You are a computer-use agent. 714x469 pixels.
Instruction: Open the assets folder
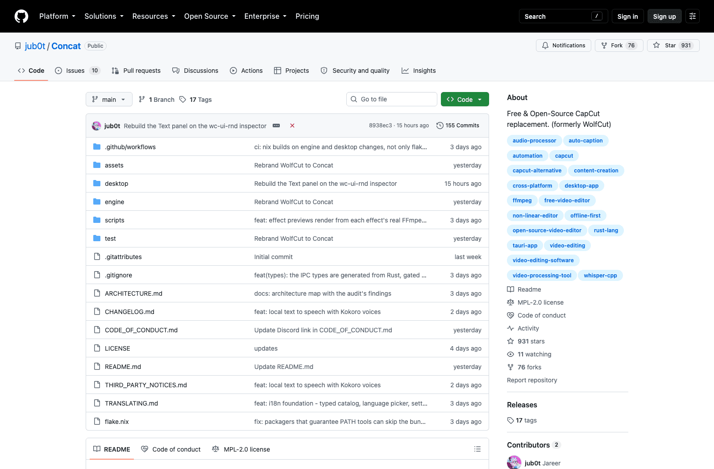click(x=114, y=165)
